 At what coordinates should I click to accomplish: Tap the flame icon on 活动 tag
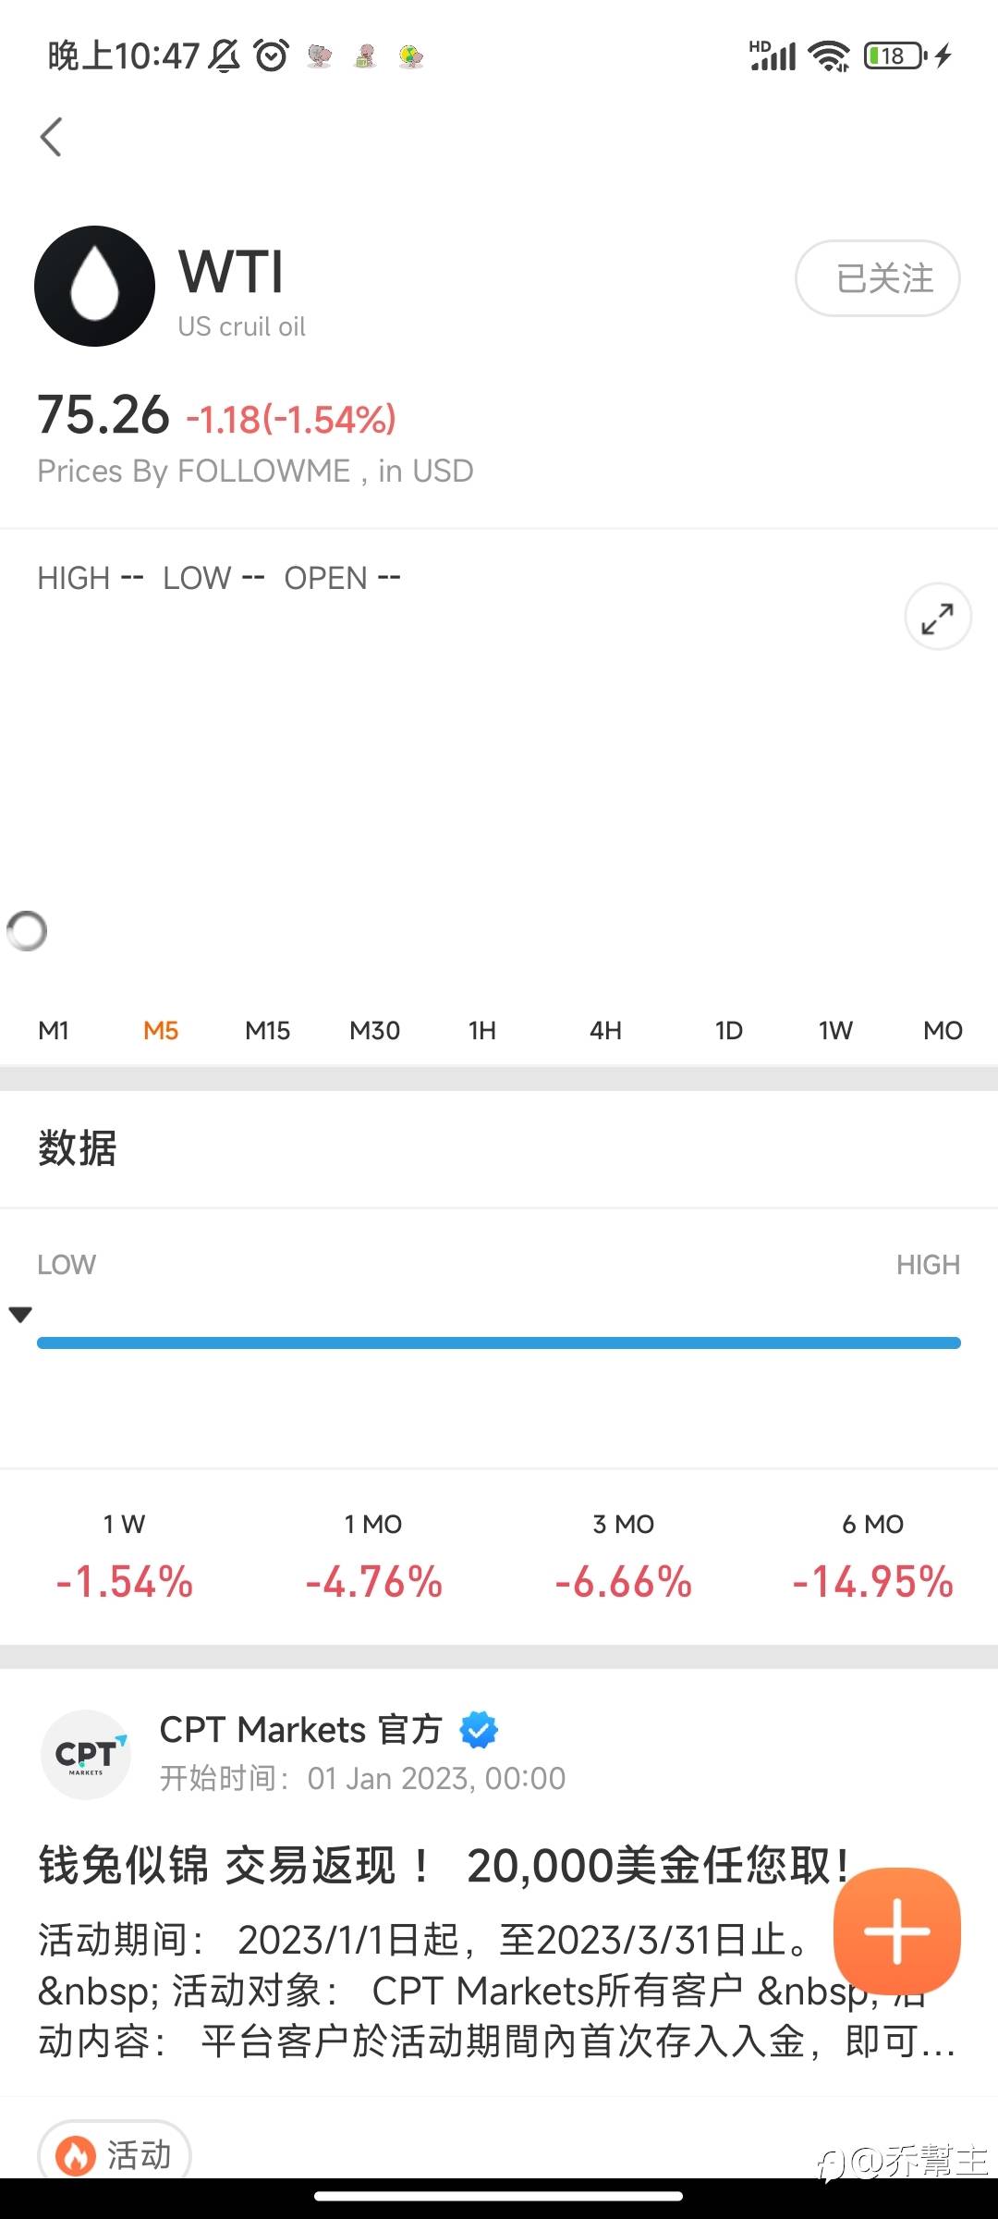pos(76,2155)
